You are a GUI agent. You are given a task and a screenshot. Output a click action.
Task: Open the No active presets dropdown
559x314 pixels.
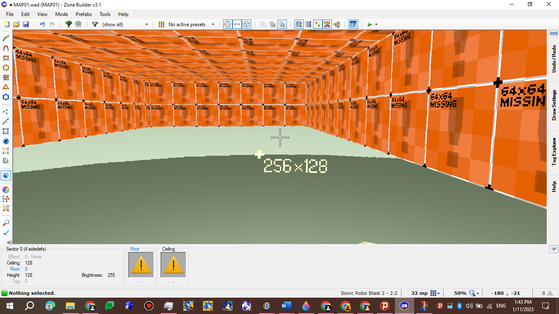point(191,24)
